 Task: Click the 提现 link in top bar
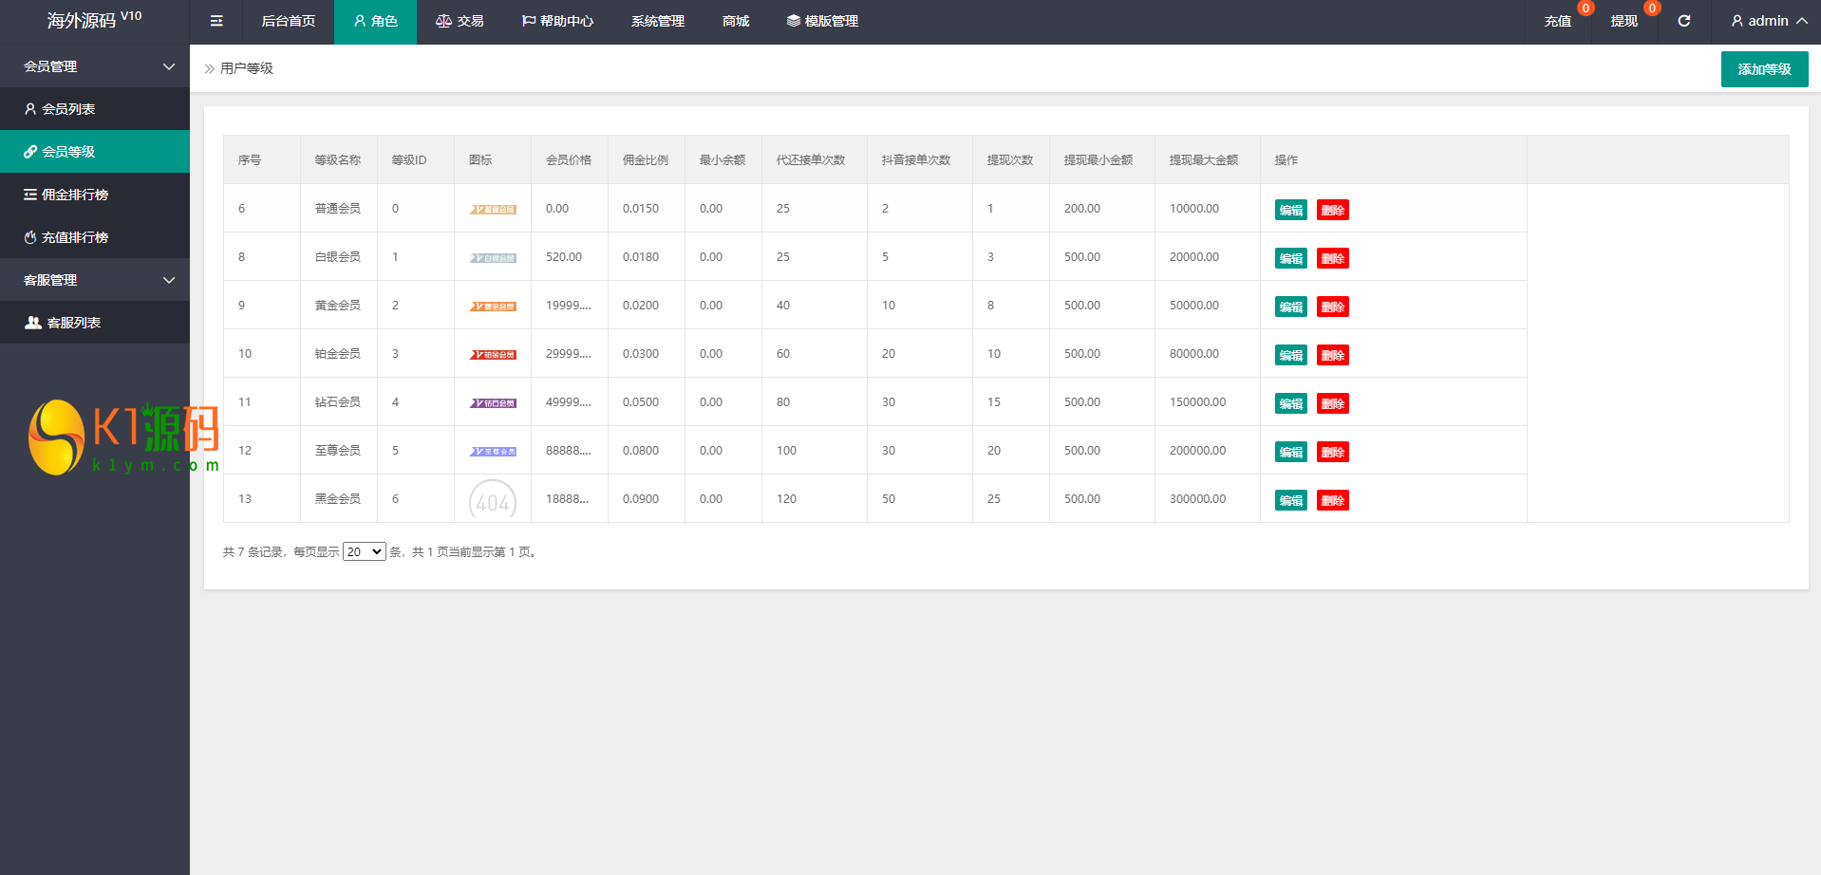(1624, 21)
